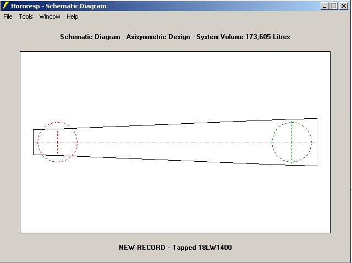
Task: Maximize the Hornresp Schematic Diagram window
Action: coord(334,6)
